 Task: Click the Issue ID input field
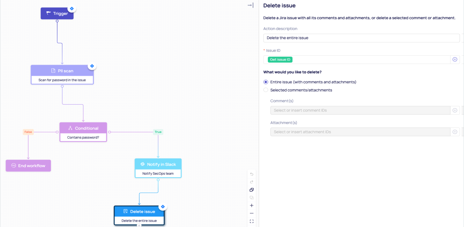pos(357,60)
